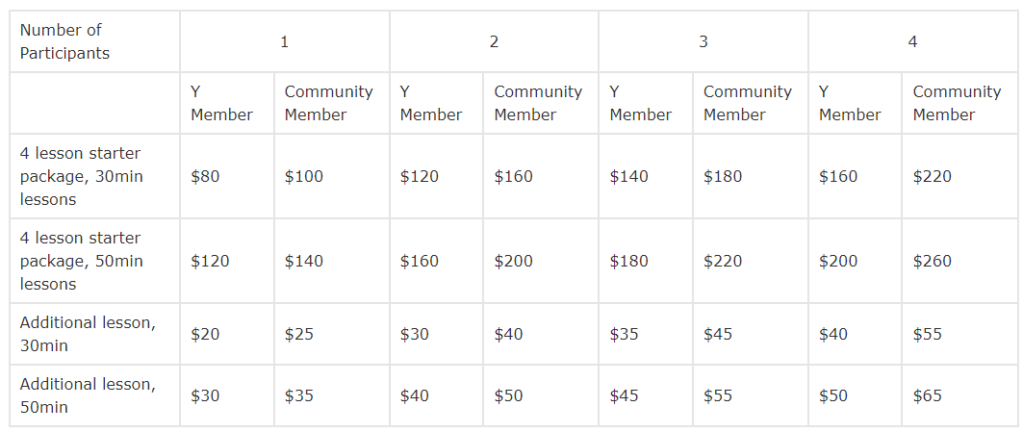1023x432 pixels.
Task: Select the column header for 2 participants
Action: point(494,41)
